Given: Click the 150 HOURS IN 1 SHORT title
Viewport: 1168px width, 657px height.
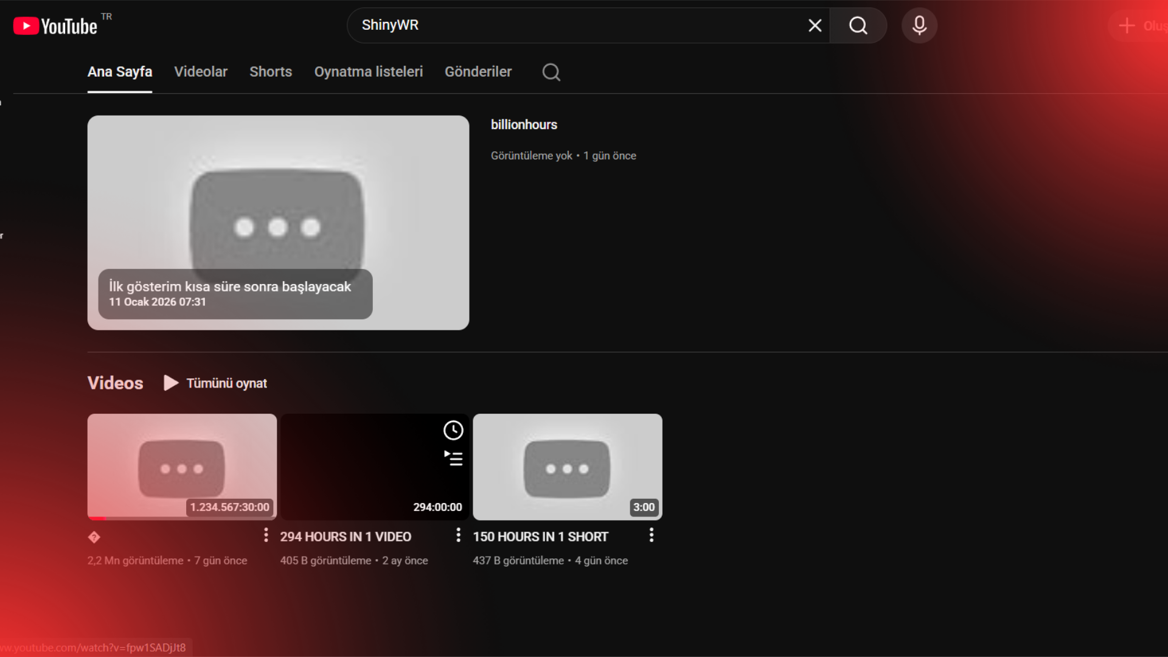Looking at the screenshot, I should pyautogui.click(x=540, y=537).
